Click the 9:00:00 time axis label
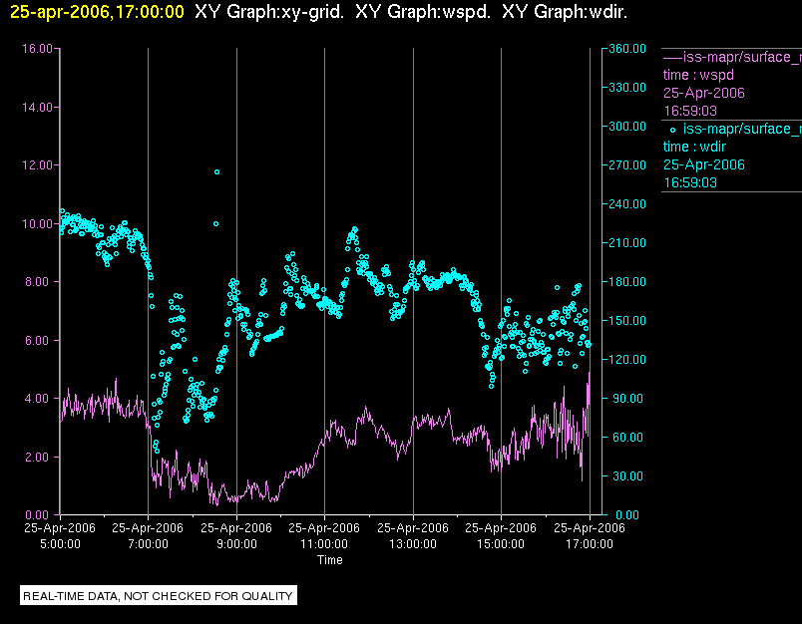The height and width of the screenshot is (624, 802). point(236,544)
